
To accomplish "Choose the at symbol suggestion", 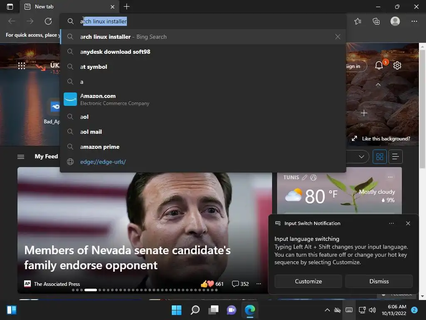I will tap(203, 67).
